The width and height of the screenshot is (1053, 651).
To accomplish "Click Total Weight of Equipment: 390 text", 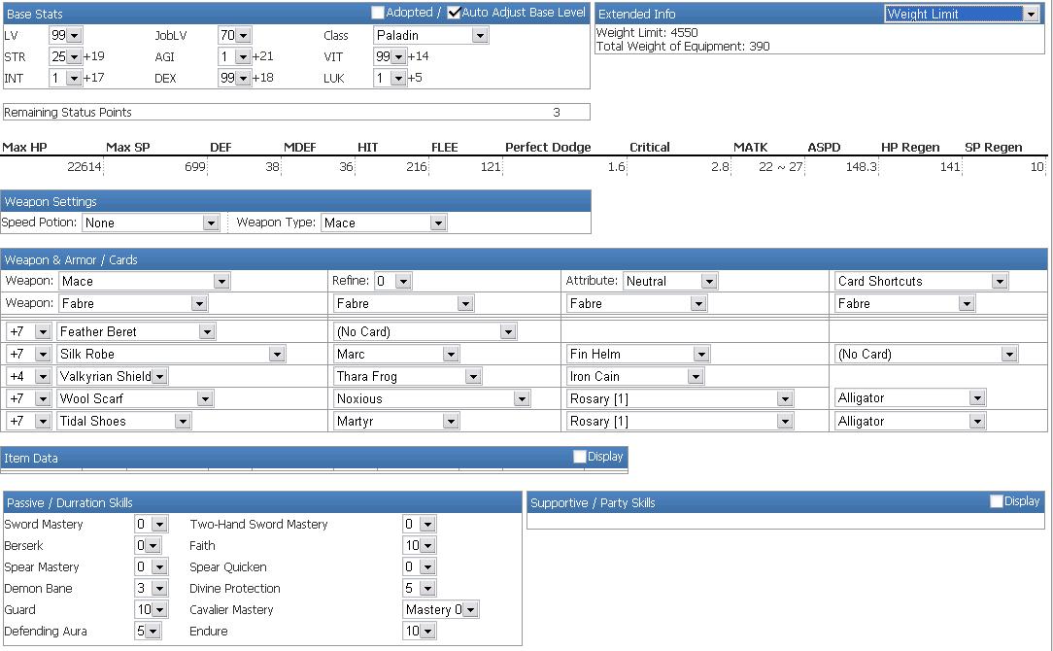I will pyautogui.click(x=683, y=47).
